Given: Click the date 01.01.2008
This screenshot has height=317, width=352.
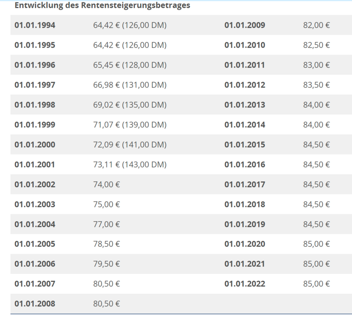Looking at the screenshot, I should (35, 304).
